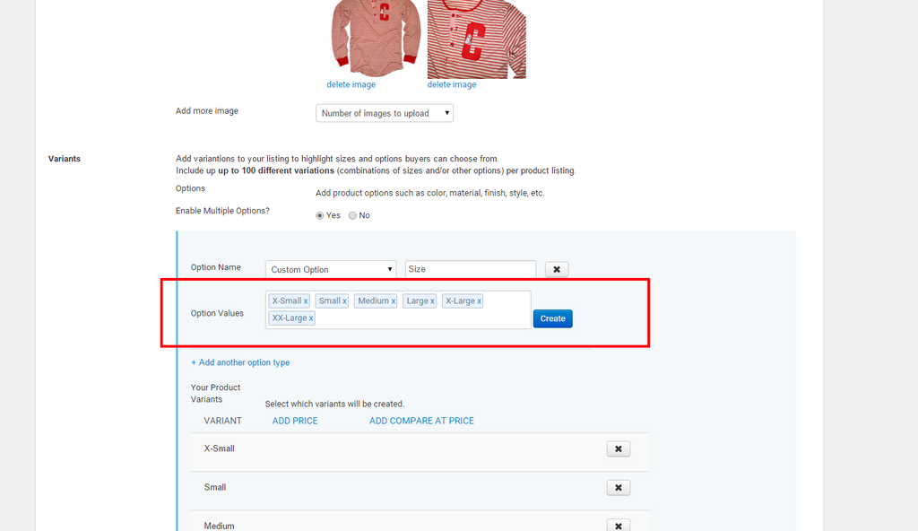The height and width of the screenshot is (531, 918).
Task: Remove the XX-Large option value tag
Action: [310, 318]
